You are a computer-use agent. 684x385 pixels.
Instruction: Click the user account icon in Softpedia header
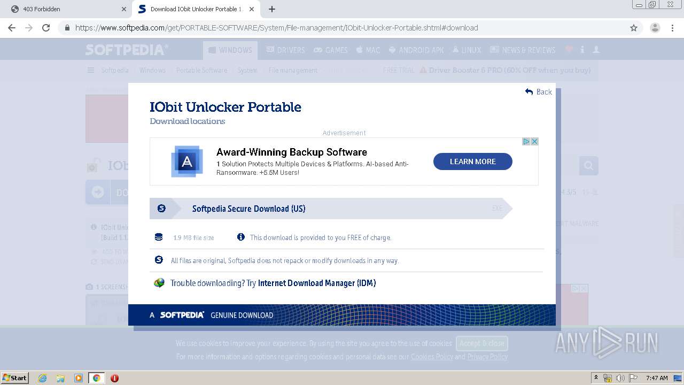(596, 49)
